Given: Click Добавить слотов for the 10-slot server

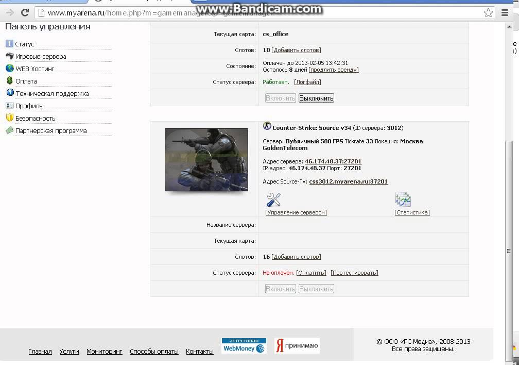Looking at the screenshot, I should pos(296,50).
